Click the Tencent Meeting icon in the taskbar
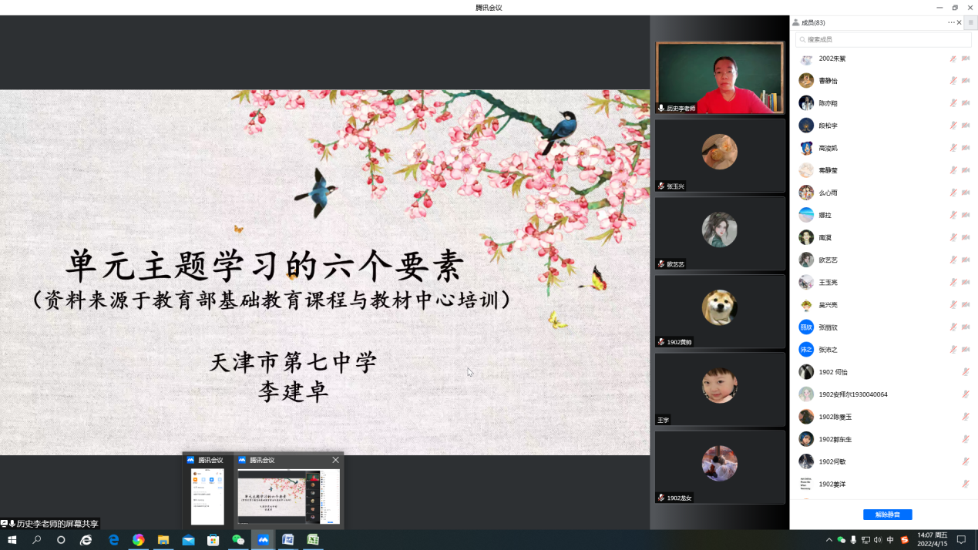Screen dimensions: 978x550 [x=263, y=540]
